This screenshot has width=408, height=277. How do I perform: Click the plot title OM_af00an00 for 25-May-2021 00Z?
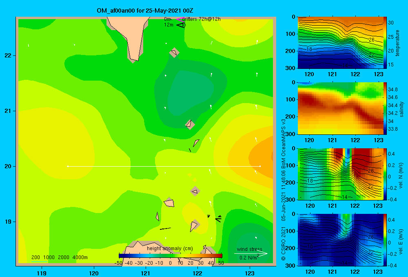pyautogui.click(x=145, y=11)
